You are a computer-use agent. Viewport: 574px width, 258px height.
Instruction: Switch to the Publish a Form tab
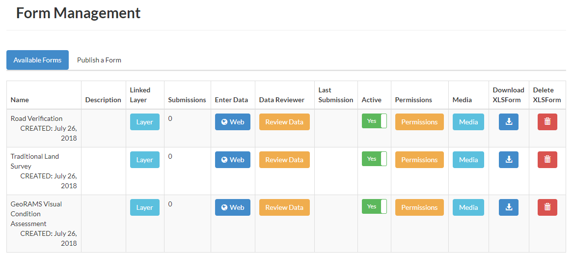99,60
